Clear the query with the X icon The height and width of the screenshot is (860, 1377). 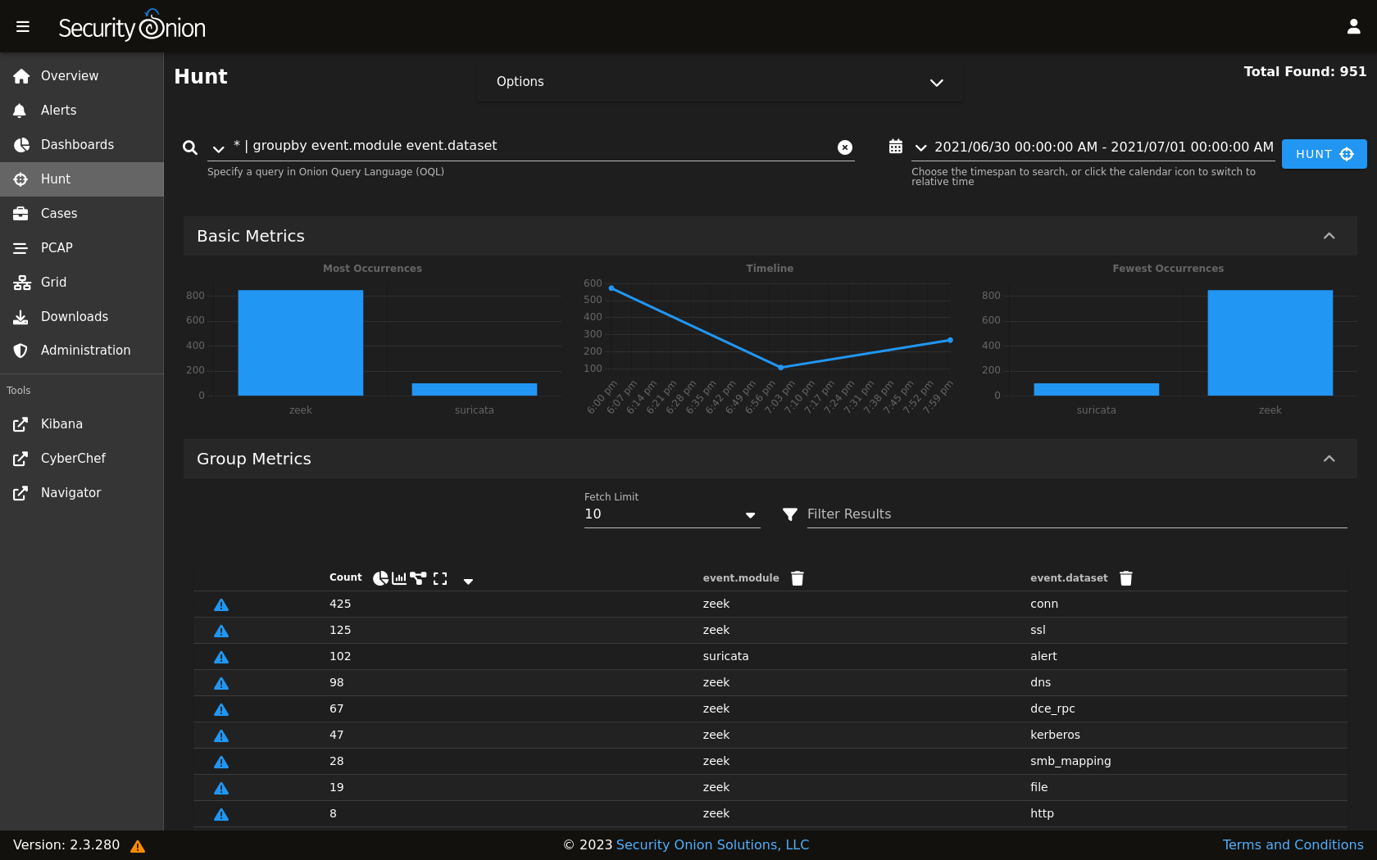coord(845,147)
